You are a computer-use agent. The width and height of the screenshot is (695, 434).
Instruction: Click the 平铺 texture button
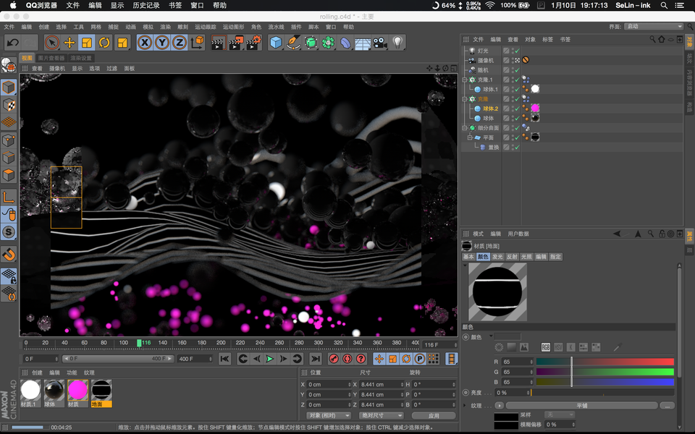click(x=581, y=406)
